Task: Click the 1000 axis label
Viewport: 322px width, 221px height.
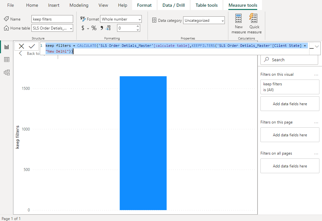Action: coord(26,129)
